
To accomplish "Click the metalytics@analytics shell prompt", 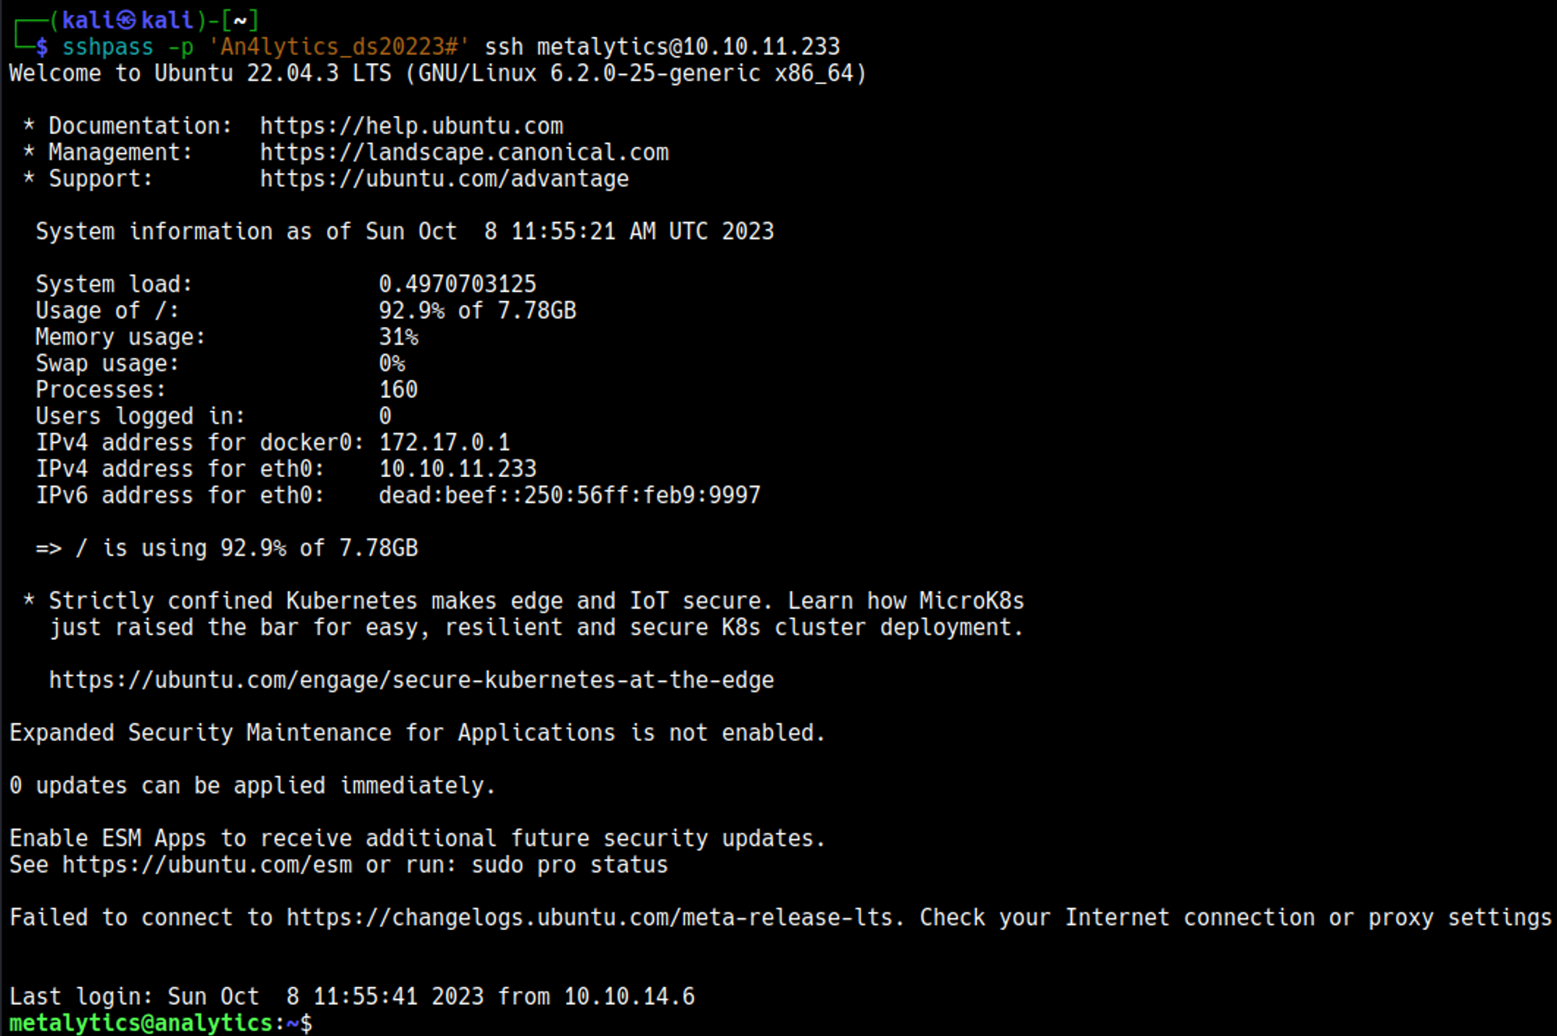I will click(140, 1023).
